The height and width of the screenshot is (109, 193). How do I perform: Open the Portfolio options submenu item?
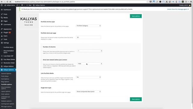[x=6, y=84]
